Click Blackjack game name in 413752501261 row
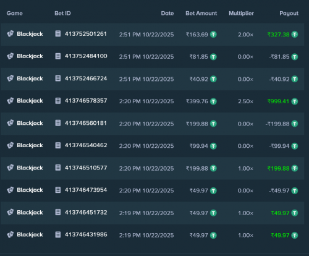 click(x=30, y=34)
